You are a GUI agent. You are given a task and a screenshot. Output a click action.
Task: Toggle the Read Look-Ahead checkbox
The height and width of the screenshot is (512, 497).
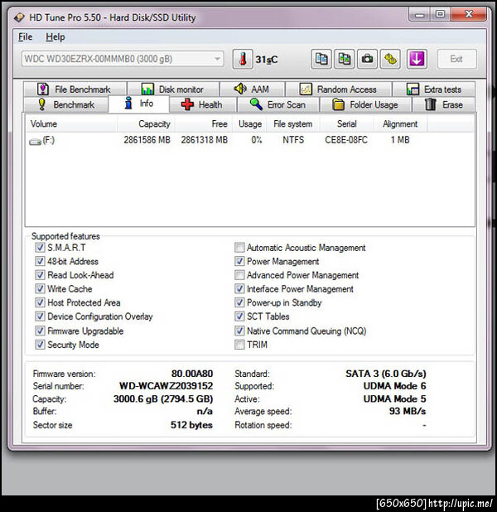40,275
